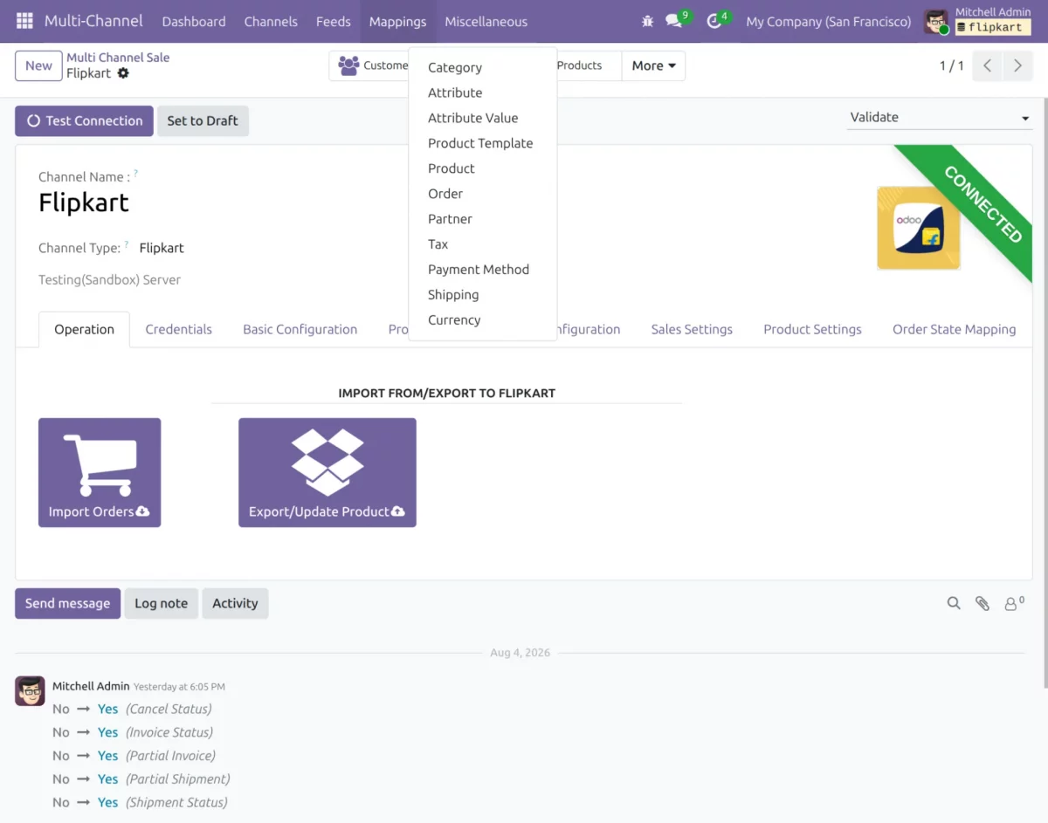Open the Feeds menu
The height and width of the screenshot is (823, 1048).
click(x=333, y=21)
